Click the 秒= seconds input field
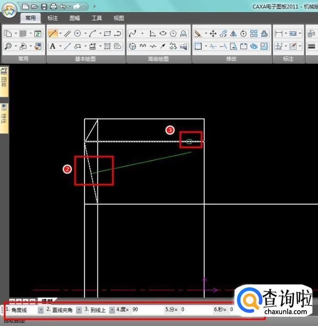 coord(233,310)
